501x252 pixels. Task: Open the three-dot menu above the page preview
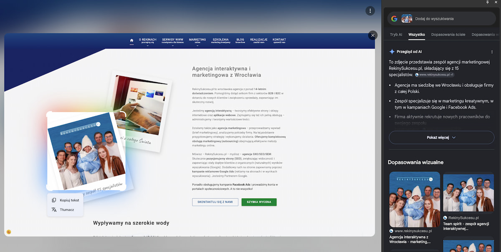(x=370, y=11)
